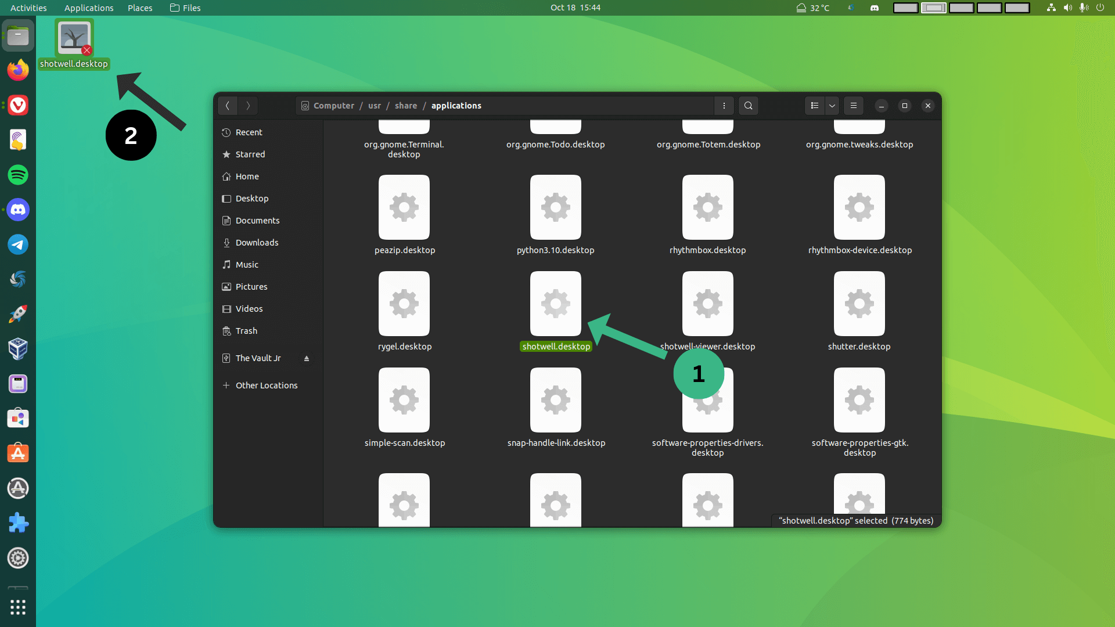Image resolution: width=1115 pixels, height=627 pixels.
Task: Open the Places menu in the top bar
Action: (x=139, y=8)
